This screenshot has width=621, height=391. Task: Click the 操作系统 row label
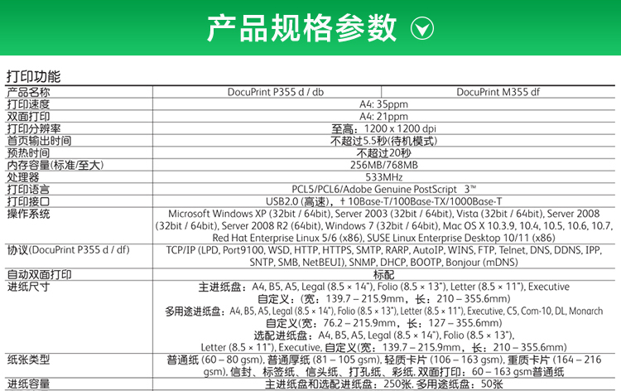(28, 214)
